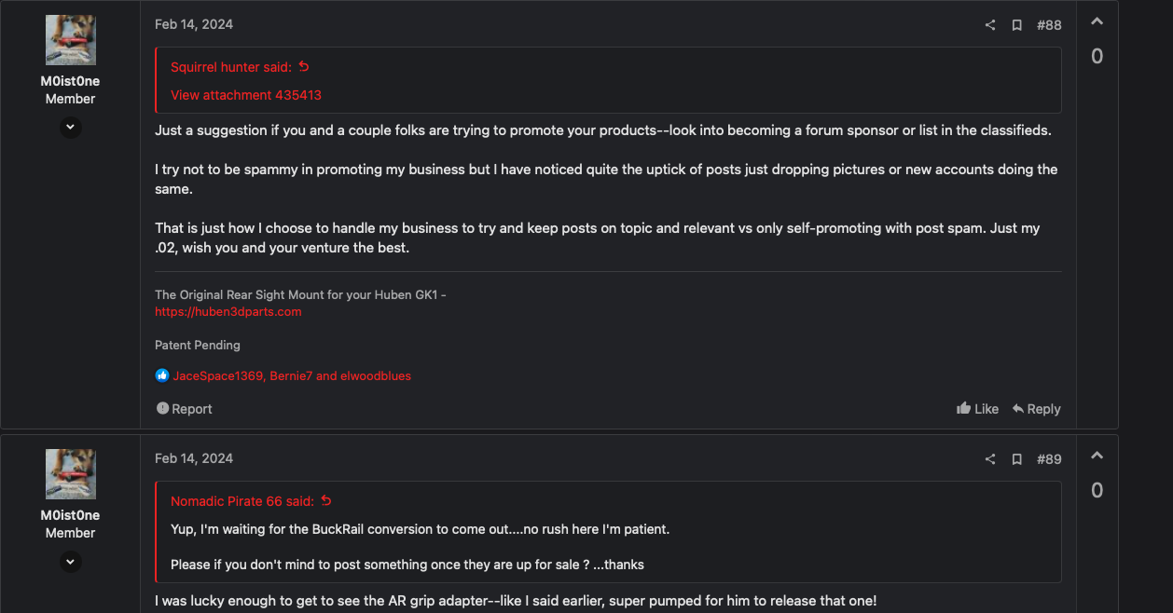Share post #88 via share icon
This screenshot has width=1173, height=613.
990,25
